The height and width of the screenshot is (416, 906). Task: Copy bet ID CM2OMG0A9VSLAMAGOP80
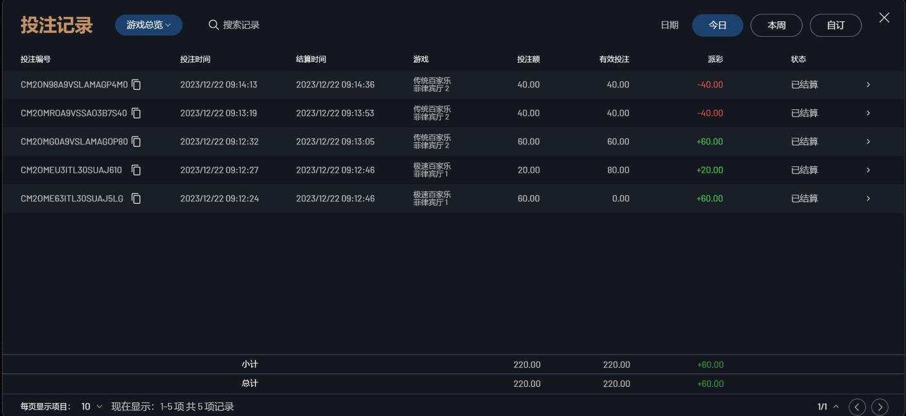pyautogui.click(x=137, y=142)
